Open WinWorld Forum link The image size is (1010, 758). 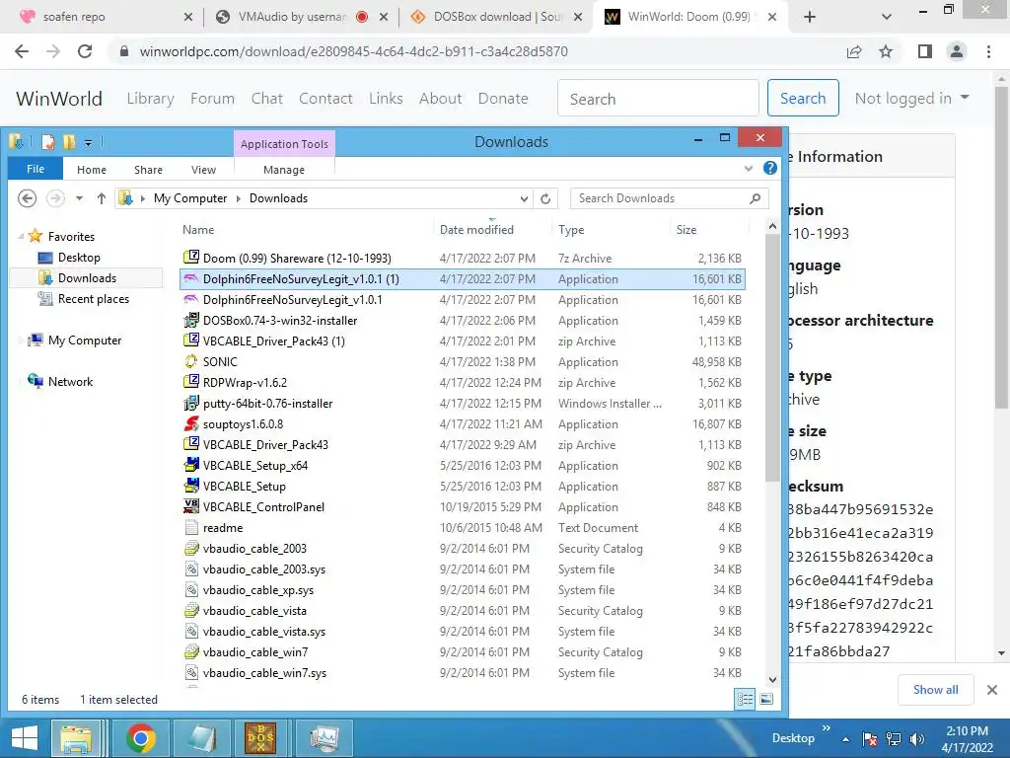click(213, 98)
